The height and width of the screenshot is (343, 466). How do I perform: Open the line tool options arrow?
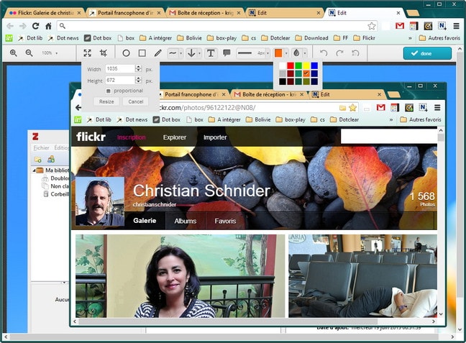(181, 53)
